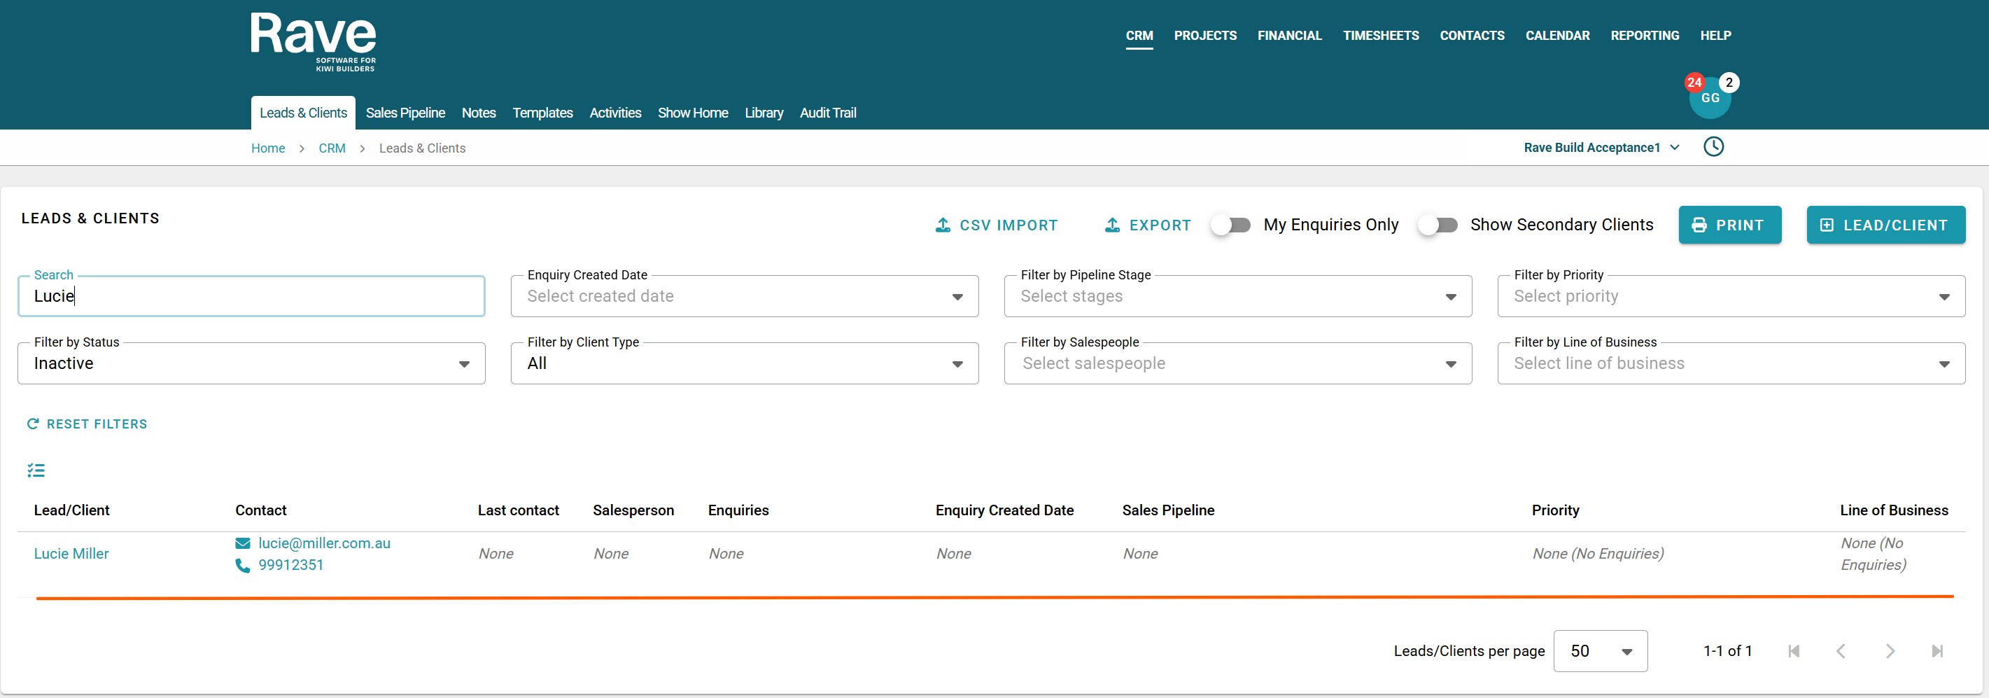Open the PROJECTS menu
Image resolution: width=1989 pixels, height=698 pixels.
coord(1204,36)
